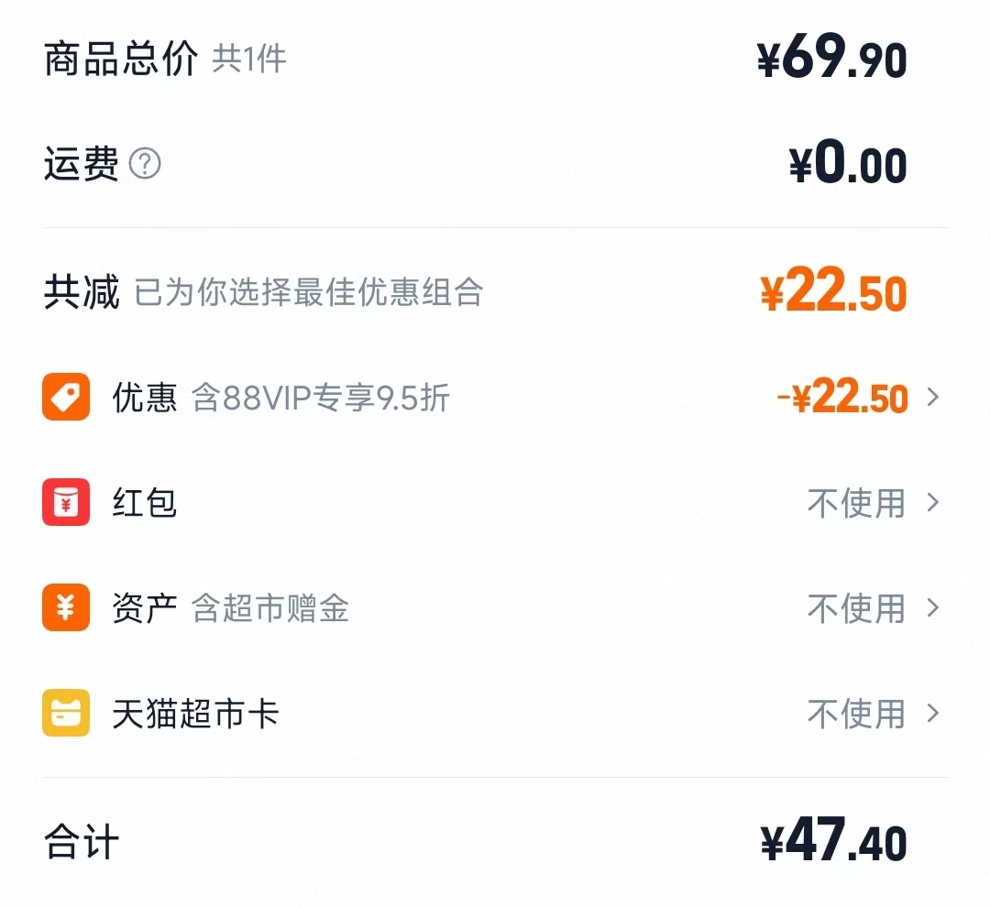Expand the 资产 row chevron
The width and height of the screenshot is (990, 907).
click(x=933, y=607)
